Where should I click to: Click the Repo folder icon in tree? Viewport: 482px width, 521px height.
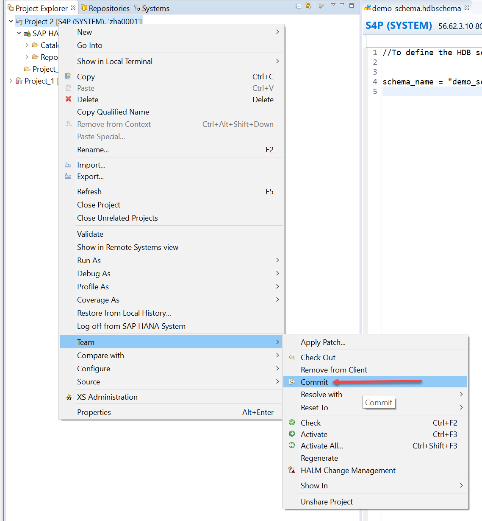point(36,57)
